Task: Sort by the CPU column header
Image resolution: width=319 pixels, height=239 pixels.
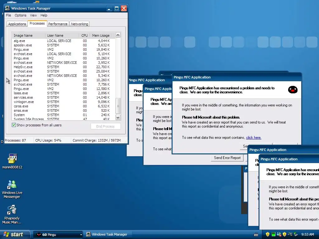Action: pos(84,35)
